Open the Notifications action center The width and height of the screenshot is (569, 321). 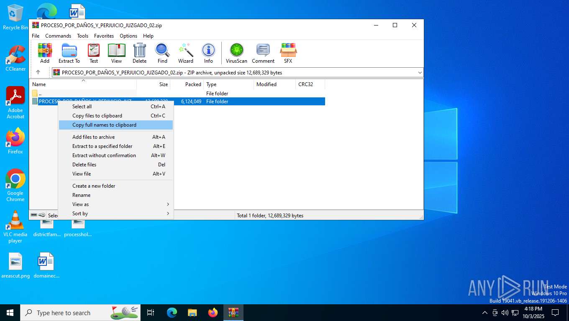[x=555, y=313]
